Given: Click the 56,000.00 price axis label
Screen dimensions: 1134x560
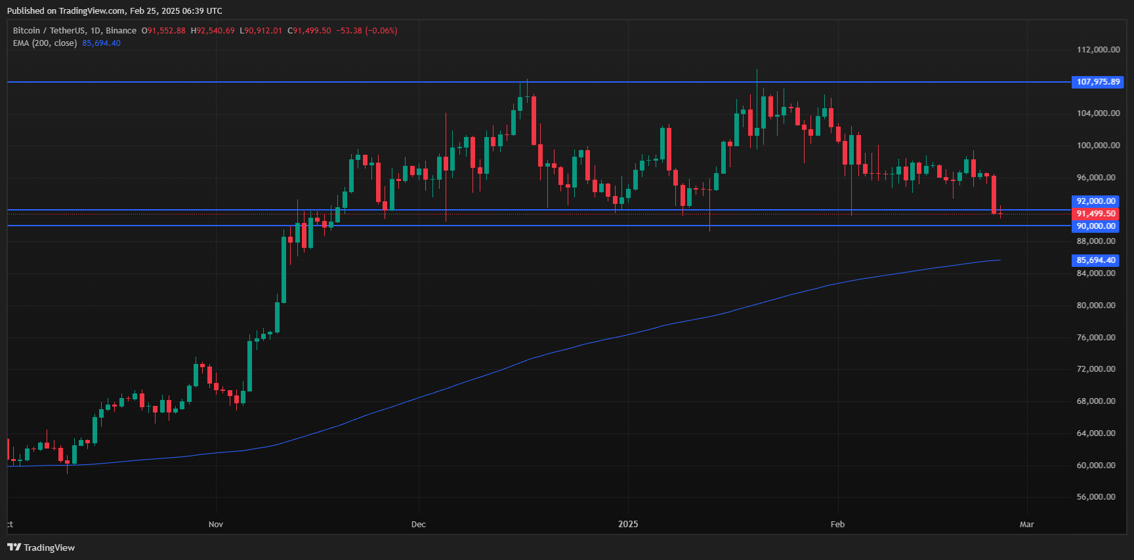Looking at the screenshot, I should (1096, 497).
